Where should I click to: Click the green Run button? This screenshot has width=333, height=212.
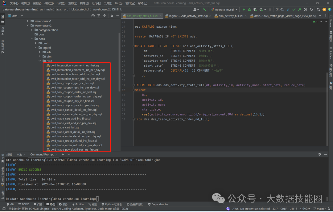(x=244, y=10)
